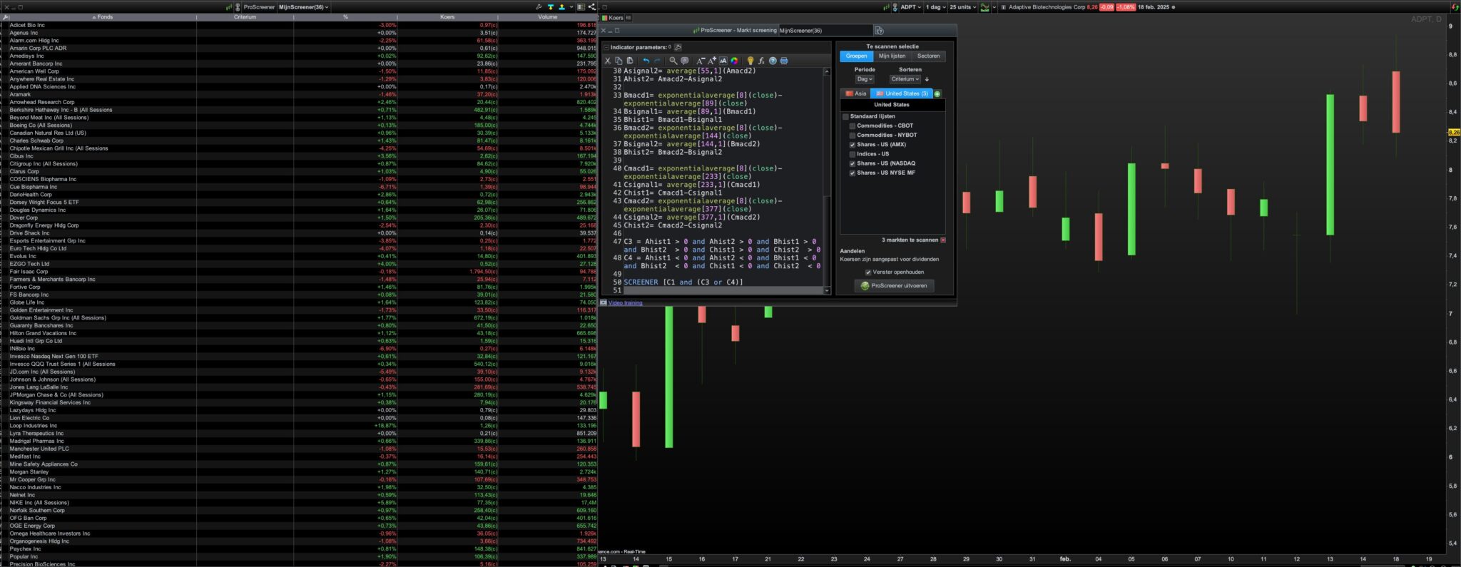Screen dimensions: 1461x567
Task: Toggle comment with the speech bubble icon
Action: click(685, 61)
